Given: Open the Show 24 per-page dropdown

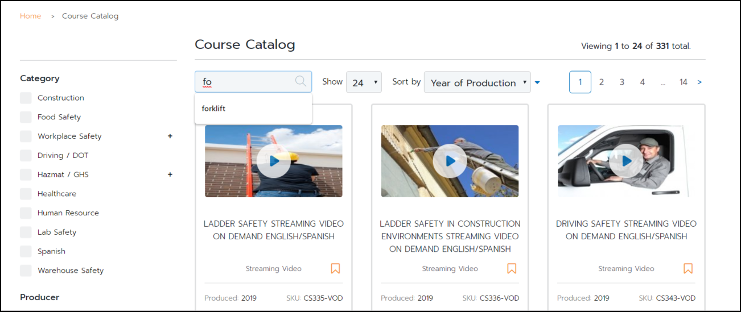Looking at the screenshot, I should 364,82.
